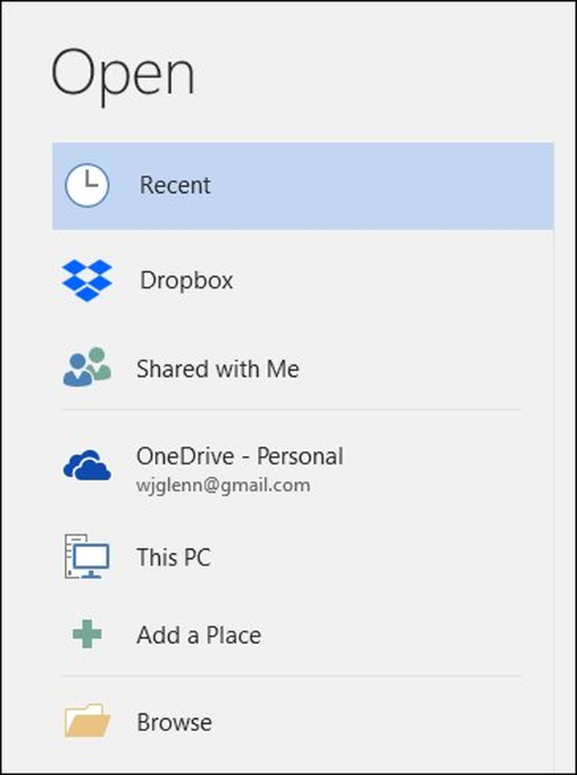Click the Add a Place label
Screen dimensions: 577x775
(x=199, y=636)
